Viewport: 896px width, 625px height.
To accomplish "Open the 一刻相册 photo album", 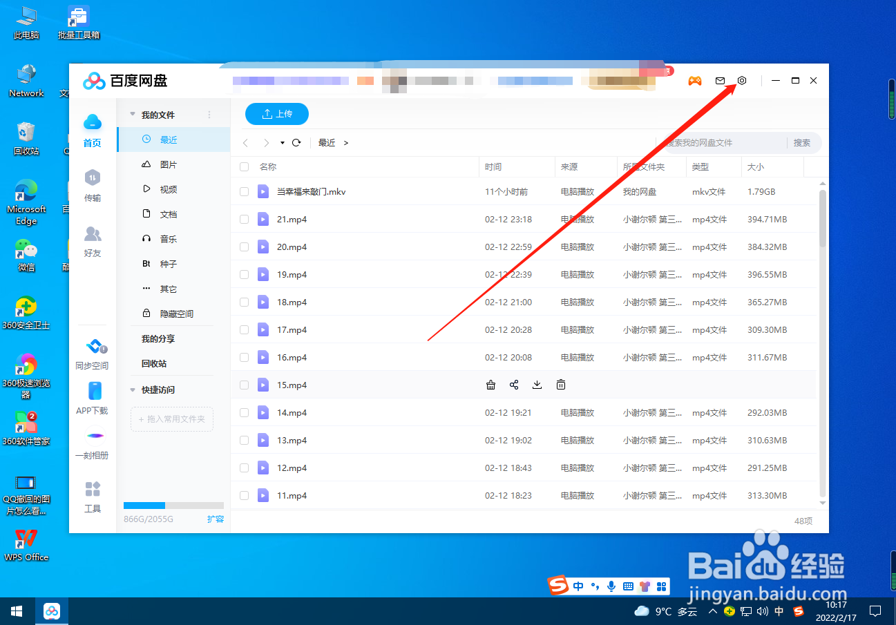I will pos(92,445).
